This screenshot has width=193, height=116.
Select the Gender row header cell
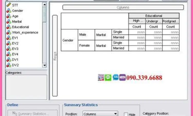pyautogui.click(x=69, y=40)
